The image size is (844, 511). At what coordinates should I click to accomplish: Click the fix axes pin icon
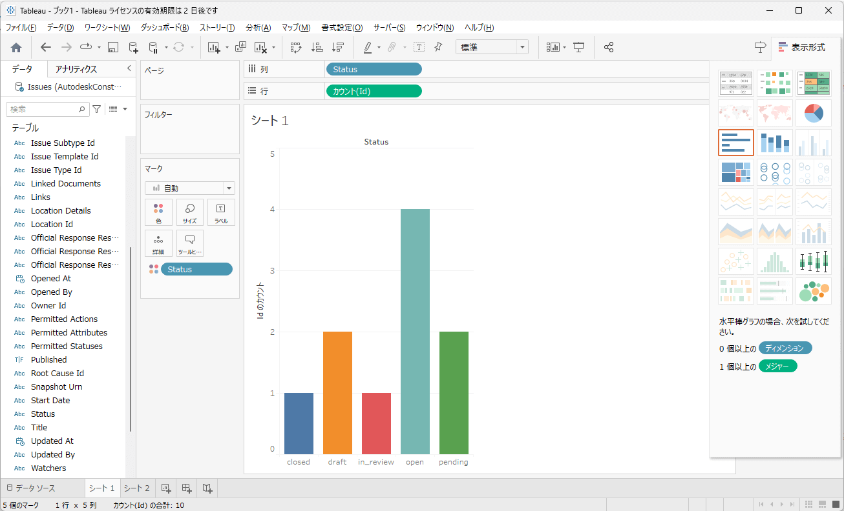pyautogui.click(x=438, y=47)
